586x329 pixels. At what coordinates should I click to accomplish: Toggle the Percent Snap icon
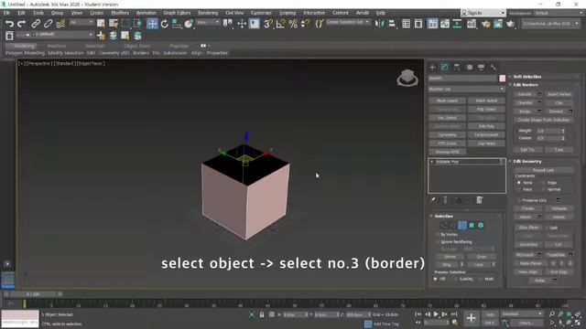pos(293,24)
